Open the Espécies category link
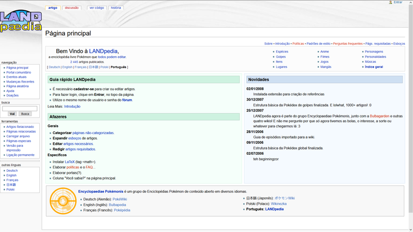The image size is (413, 232). 282,52
